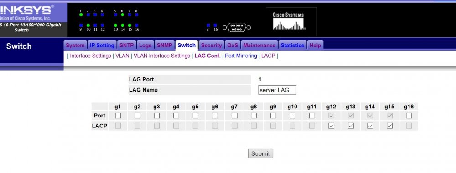Select the Switch tab

187,45
